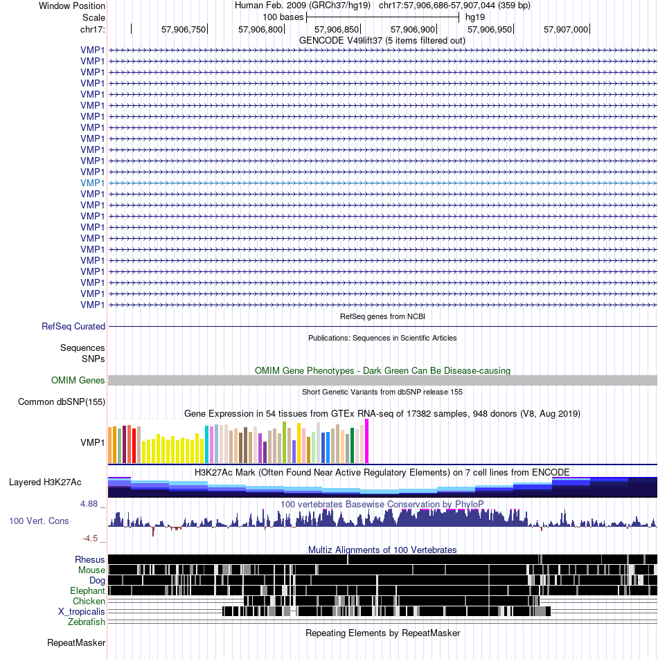Image resolution: width=658 pixels, height=659 pixels.
Task: Select the Common dbSNP(155) track label
Action: coord(62,401)
